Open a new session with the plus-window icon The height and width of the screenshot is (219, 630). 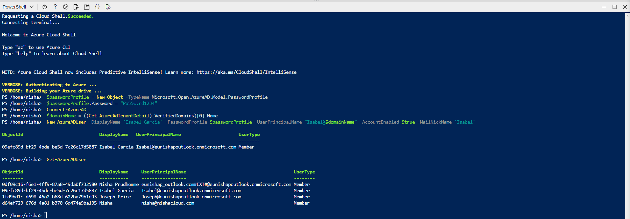point(87,7)
